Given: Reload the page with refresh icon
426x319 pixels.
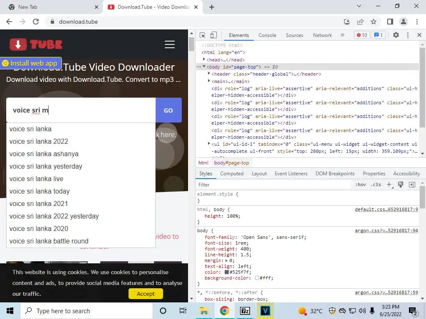Looking at the screenshot, I should tap(36, 22).
